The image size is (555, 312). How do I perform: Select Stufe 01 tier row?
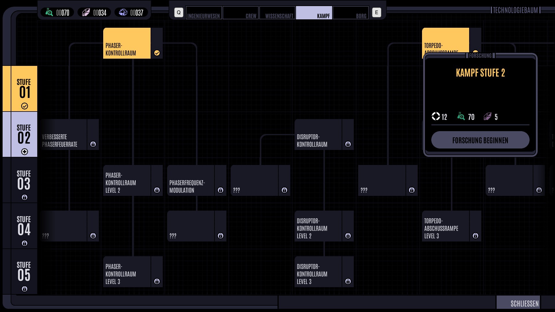(x=20, y=89)
